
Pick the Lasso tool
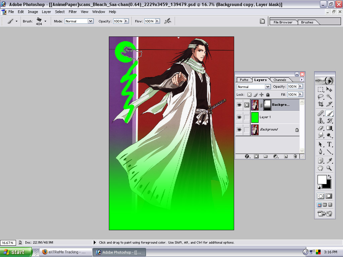[321, 97]
